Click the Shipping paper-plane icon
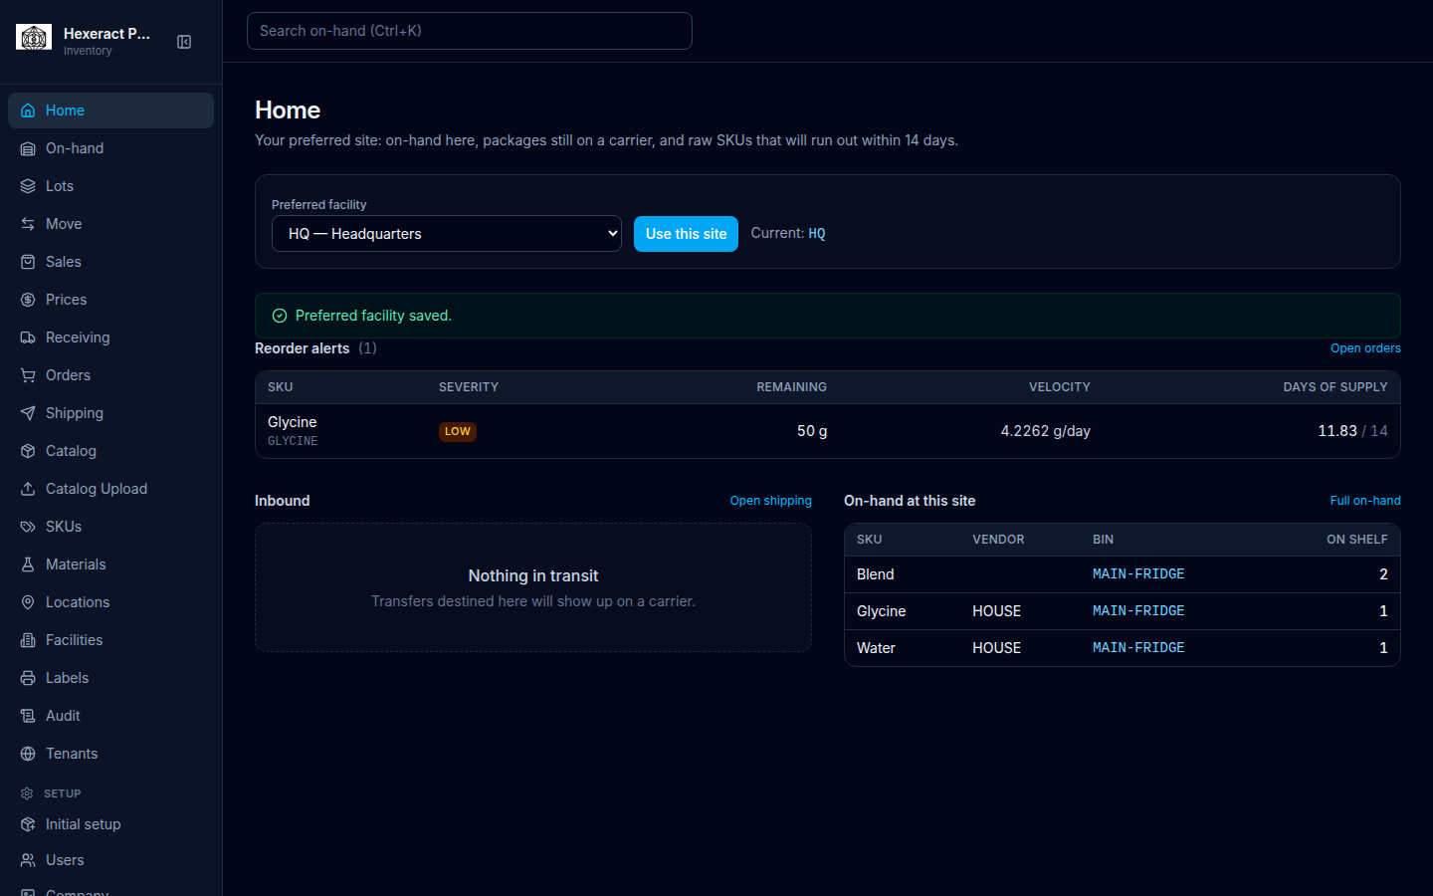Screen dimensions: 1433x896 (28, 413)
